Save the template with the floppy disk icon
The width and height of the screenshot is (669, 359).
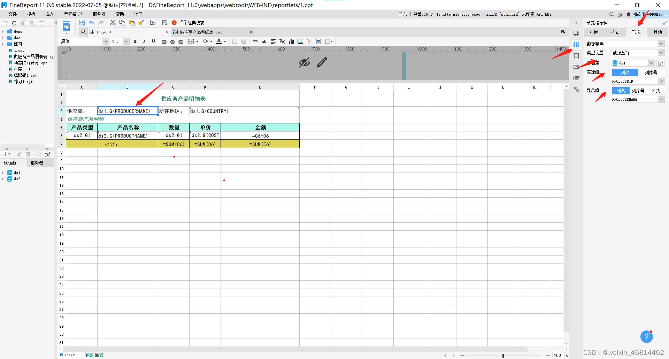(x=82, y=23)
